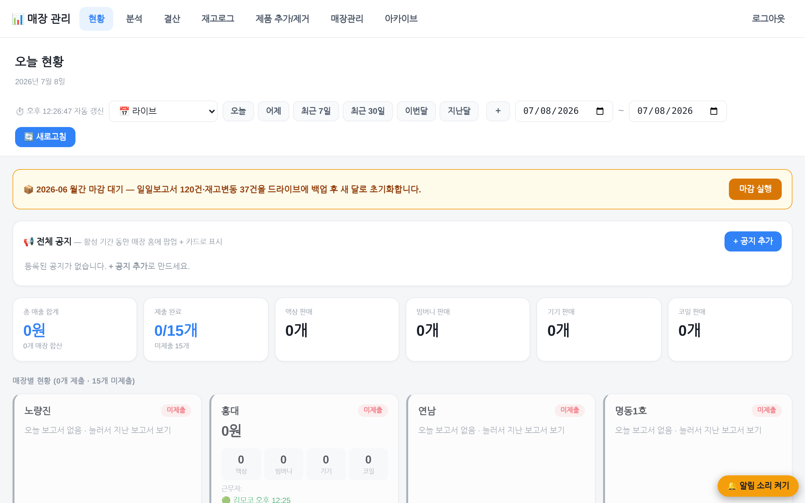Select the 최근 7일 range filter
The height and width of the screenshot is (503, 805).
click(316, 111)
